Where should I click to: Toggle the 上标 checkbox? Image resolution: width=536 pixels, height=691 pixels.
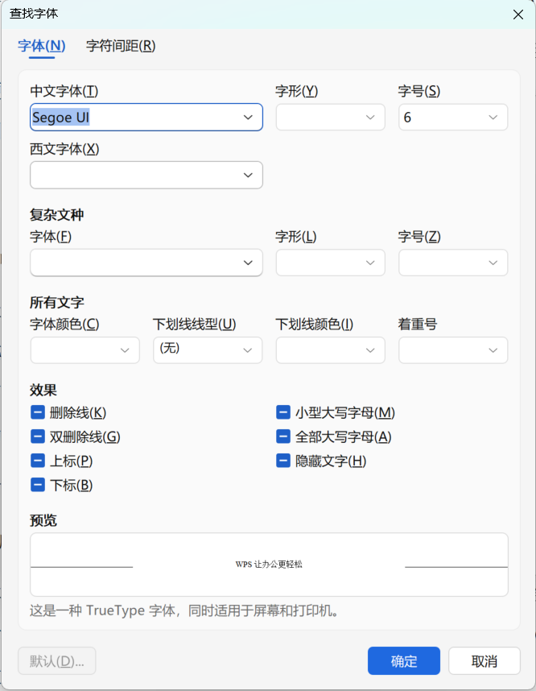coord(38,461)
